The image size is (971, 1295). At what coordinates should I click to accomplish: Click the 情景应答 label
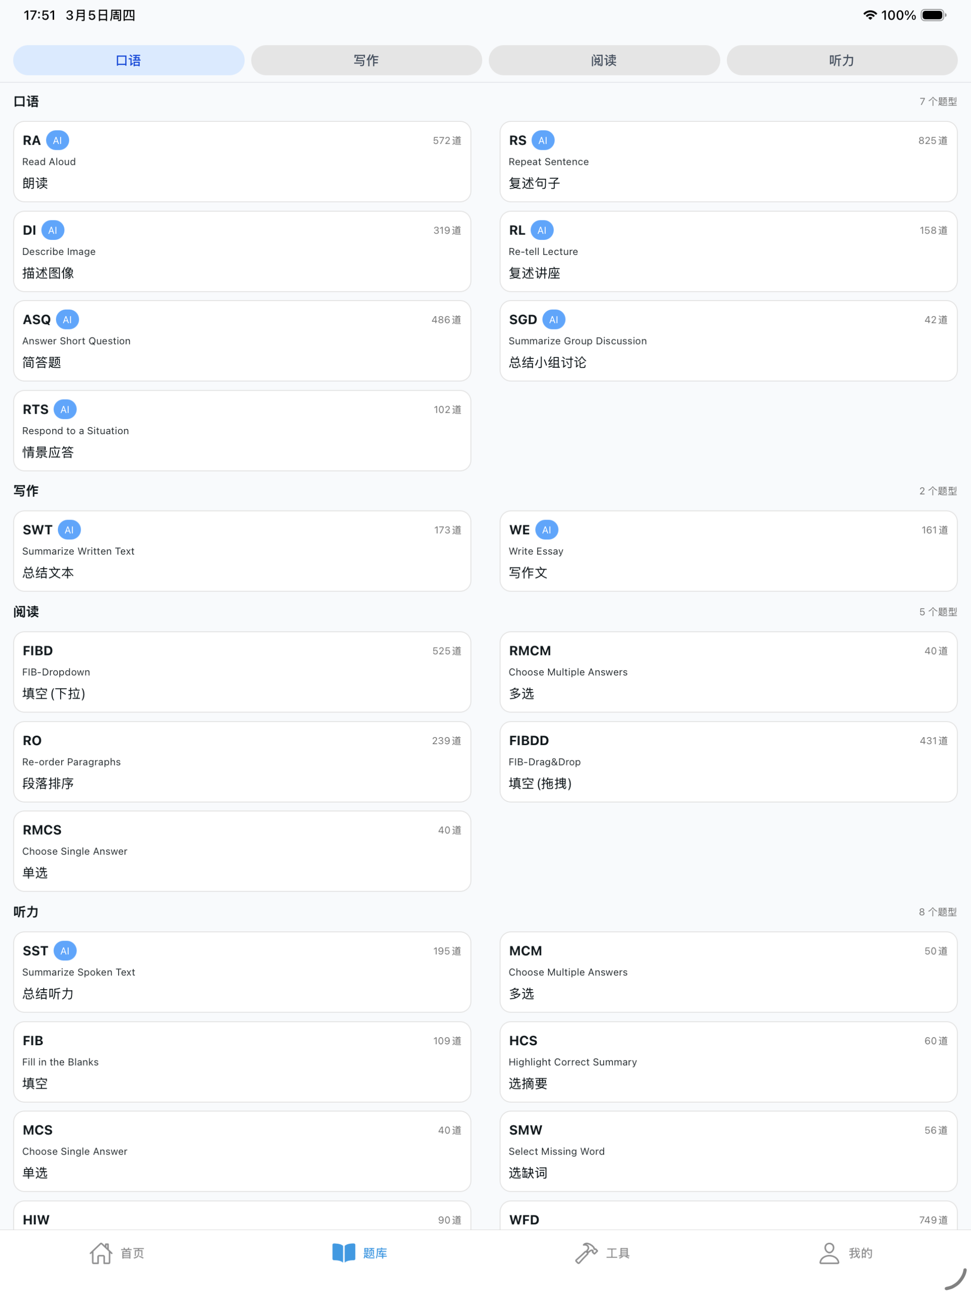point(48,452)
